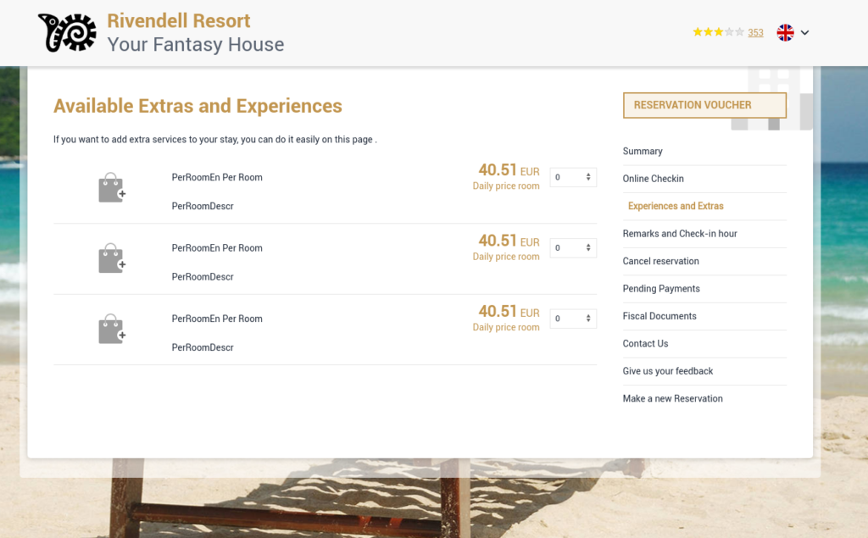Image resolution: width=868 pixels, height=538 pixels.
Task: Click the second 'PerRoomDescr' description
Action: point(203,277)
